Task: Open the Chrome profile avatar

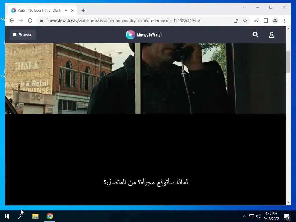Action: pyautogui.click(x=275, y=21)
